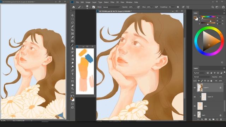This screenshot has width=226, height=127.
Task: Hide Layer 11 using its eye icon
Action: click(195, 97)
